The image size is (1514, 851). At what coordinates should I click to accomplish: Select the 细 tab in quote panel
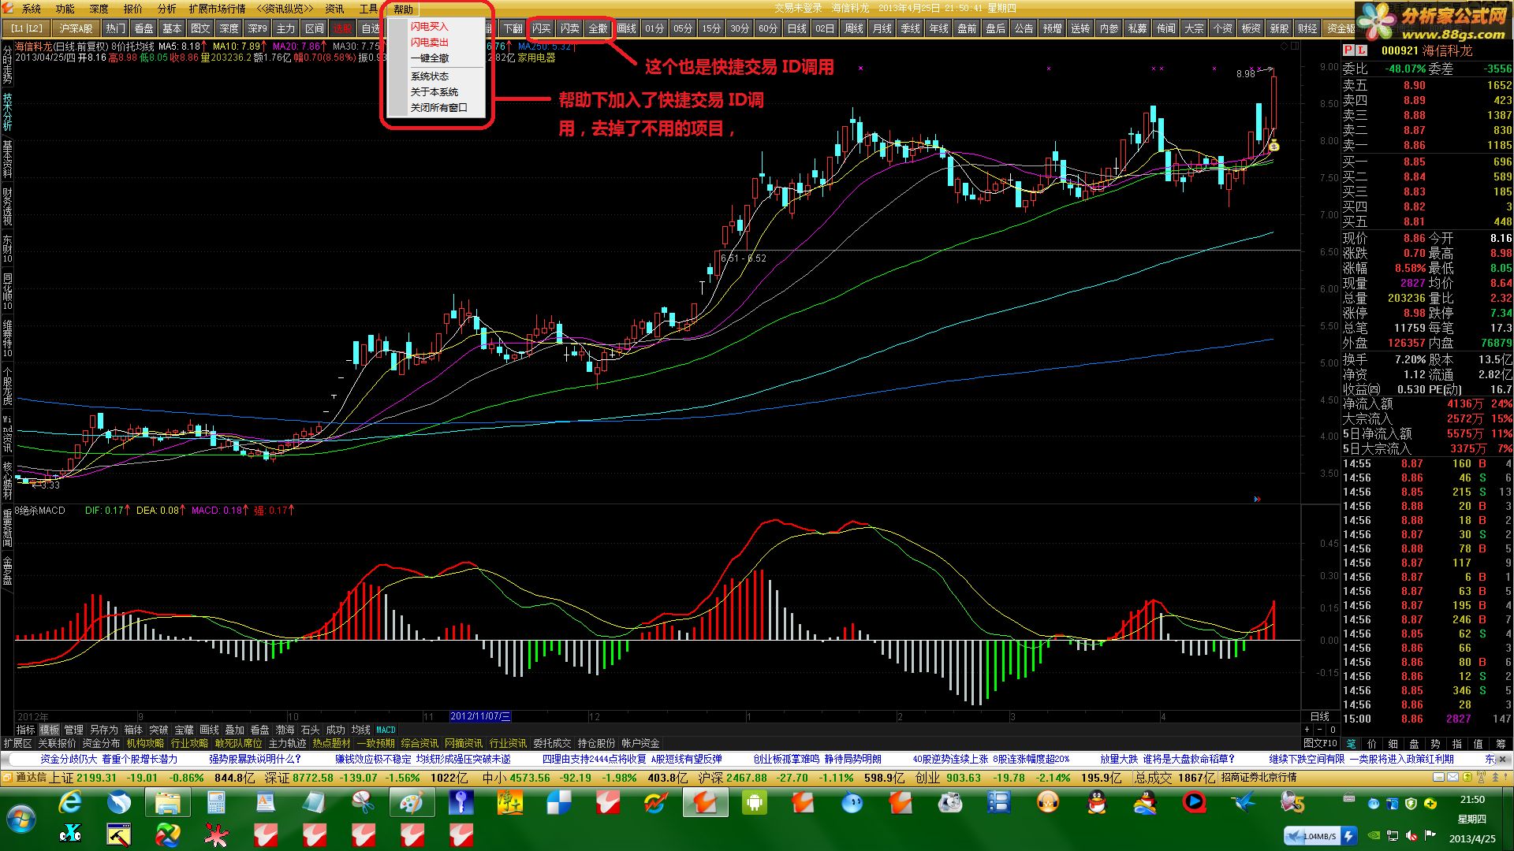pos(1393,744)
